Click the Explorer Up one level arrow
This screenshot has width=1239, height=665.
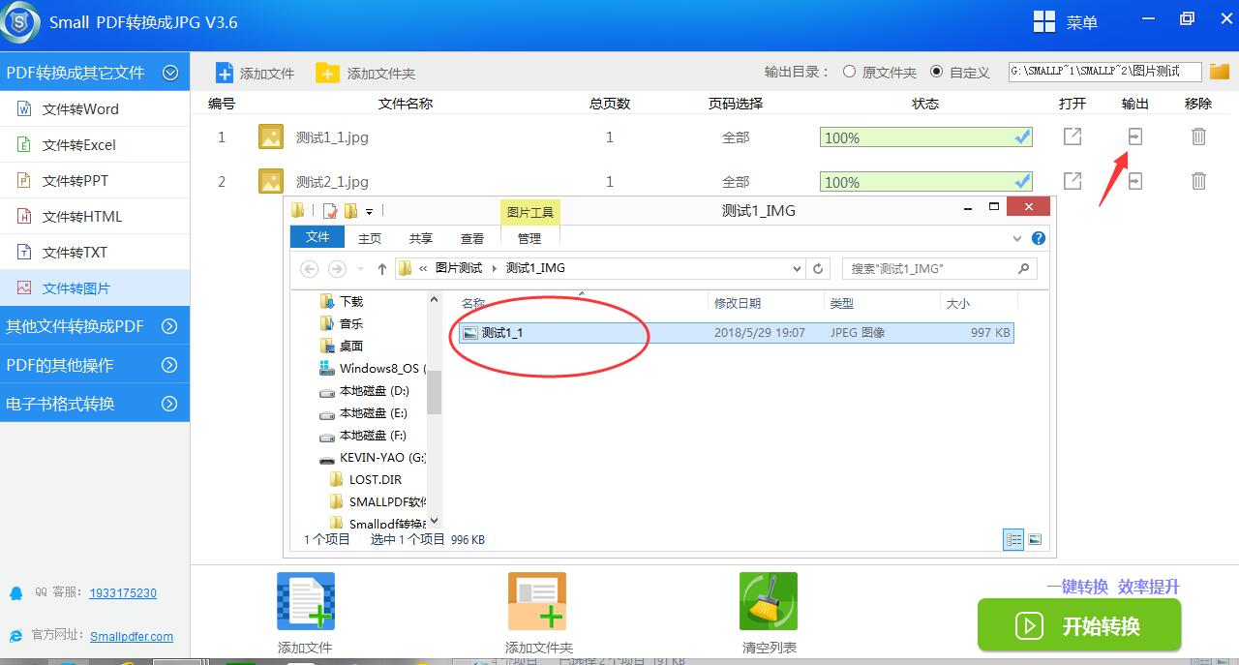tap(382, 269)
